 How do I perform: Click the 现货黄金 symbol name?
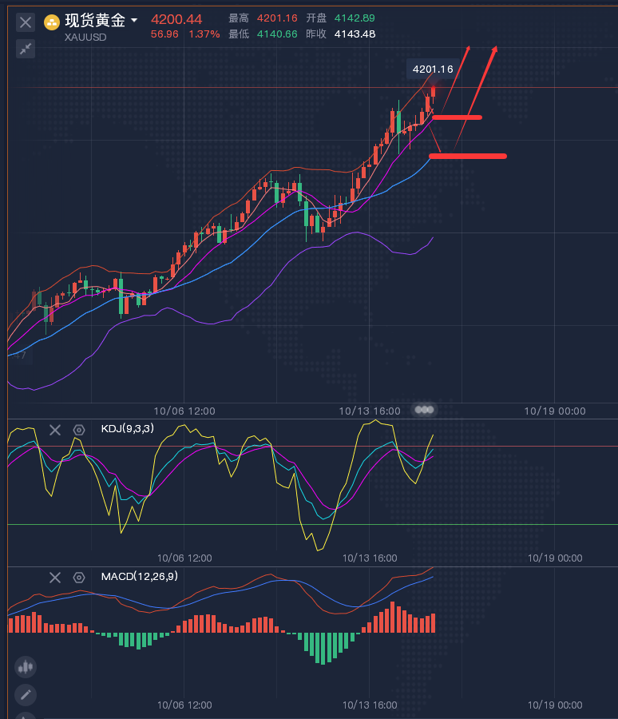click(x=95, y=21)
